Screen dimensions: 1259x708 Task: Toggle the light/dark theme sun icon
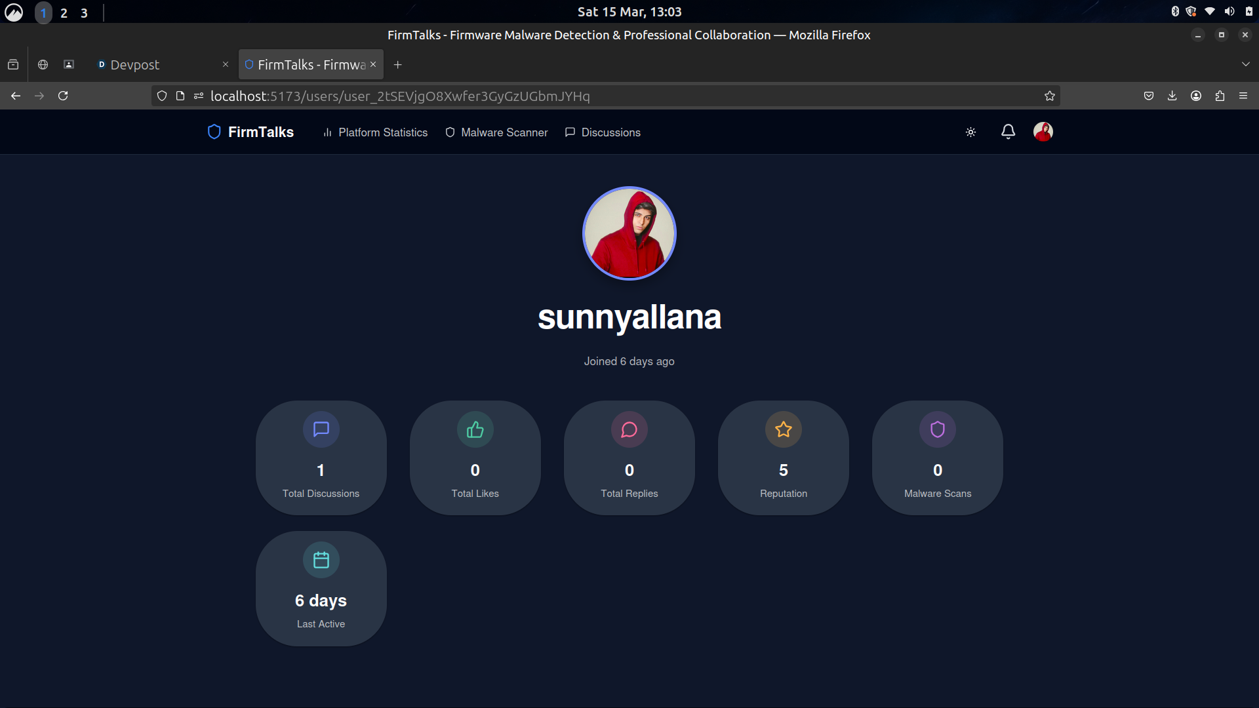[970, 132]
